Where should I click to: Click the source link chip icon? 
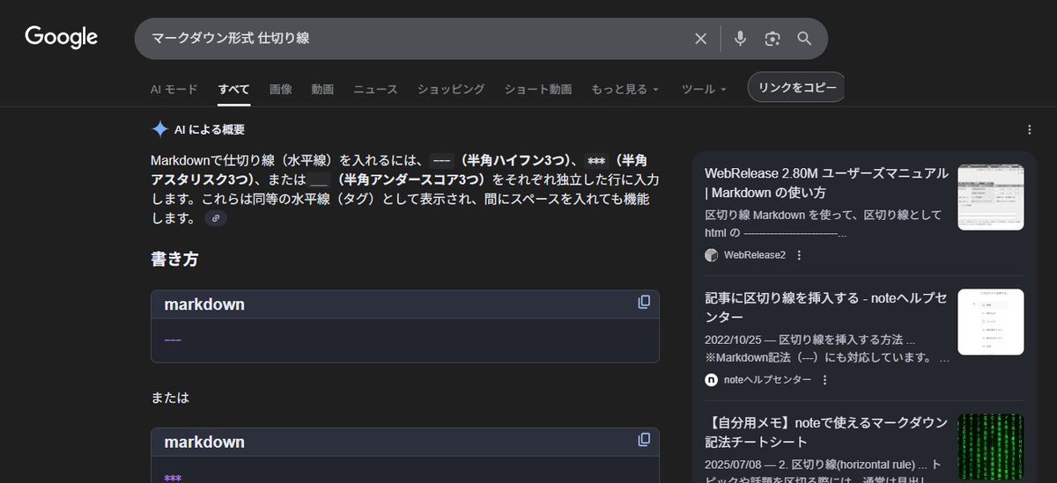(x=216, y=218)
